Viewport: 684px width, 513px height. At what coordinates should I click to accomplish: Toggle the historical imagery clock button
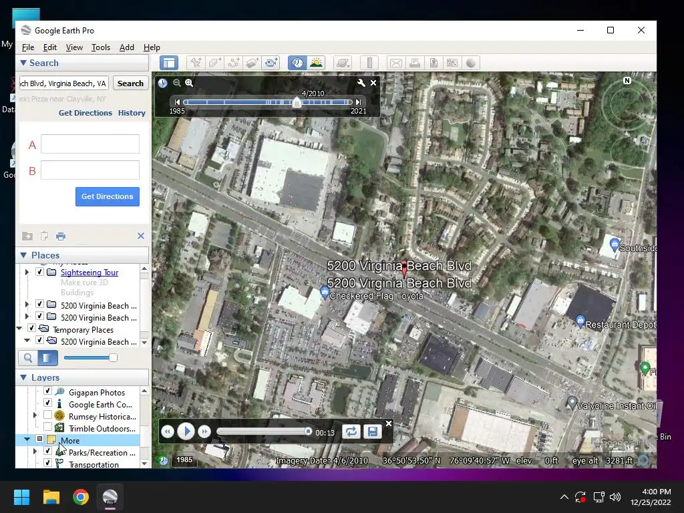click(297, 63)
